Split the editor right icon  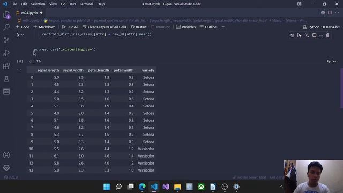pyautogui.click(x=330, y=13)
